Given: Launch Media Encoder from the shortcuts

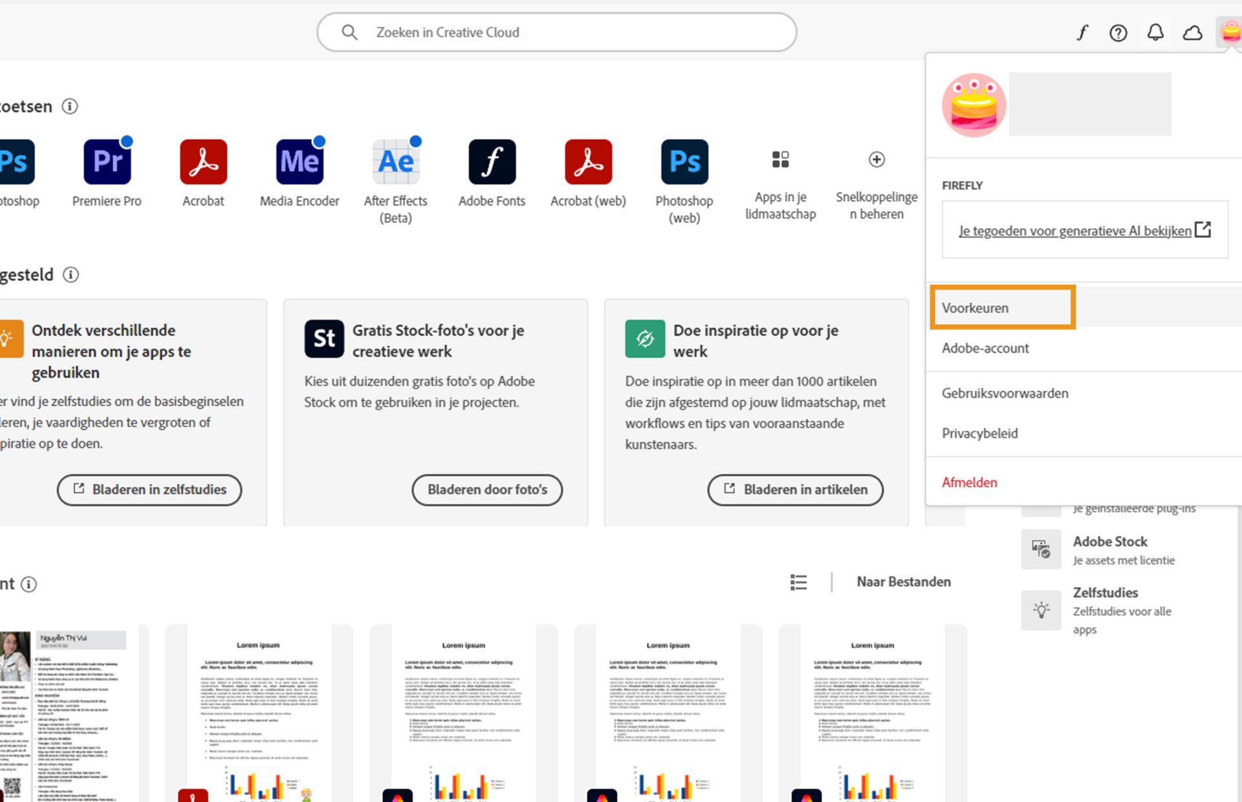Looking at the screenshot, I should [x=300, y=162].
